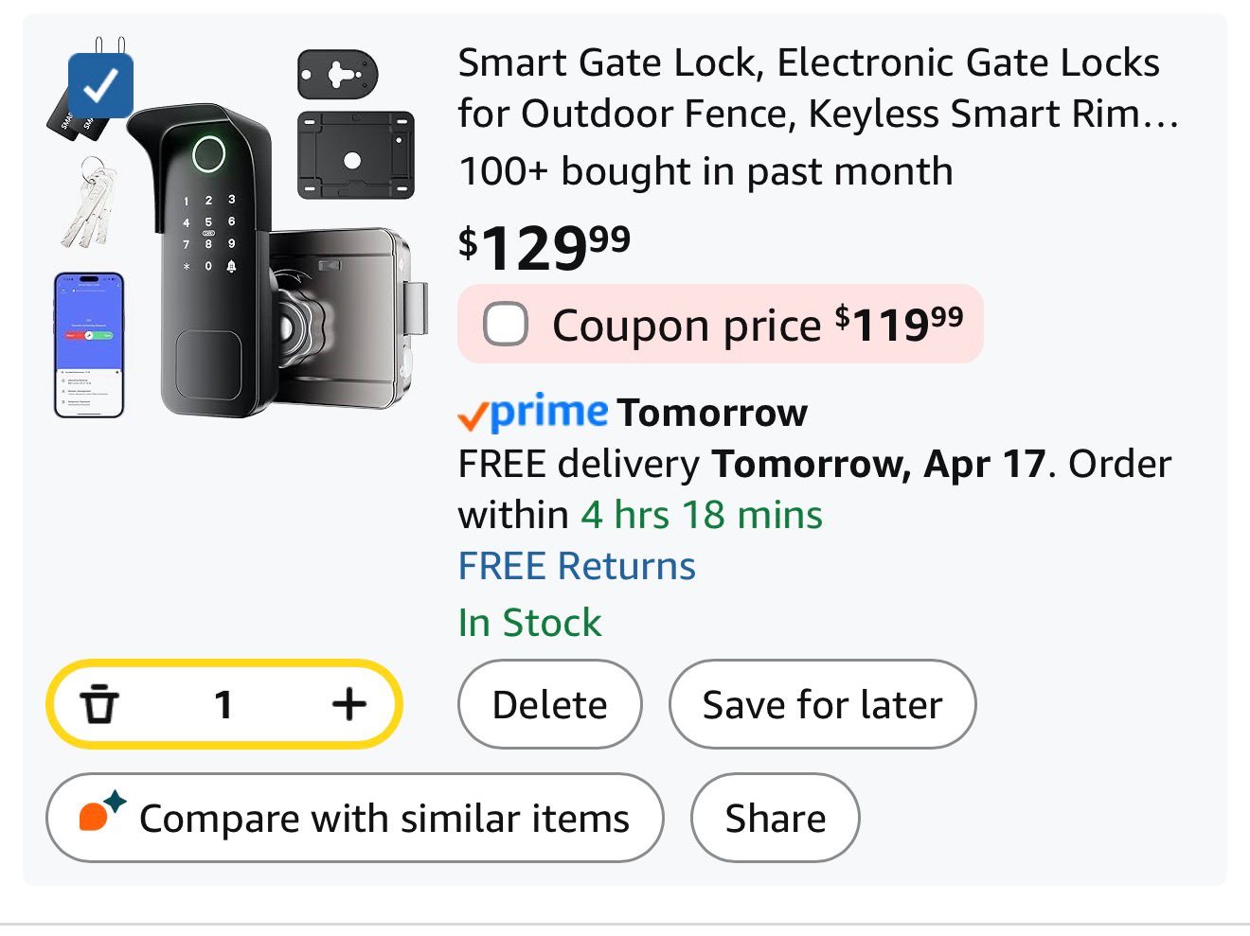The width and height of the screenshot is (1250, 936).
Task: Click the 100+ bought in past month text
Action: click(x=705, y=171)
